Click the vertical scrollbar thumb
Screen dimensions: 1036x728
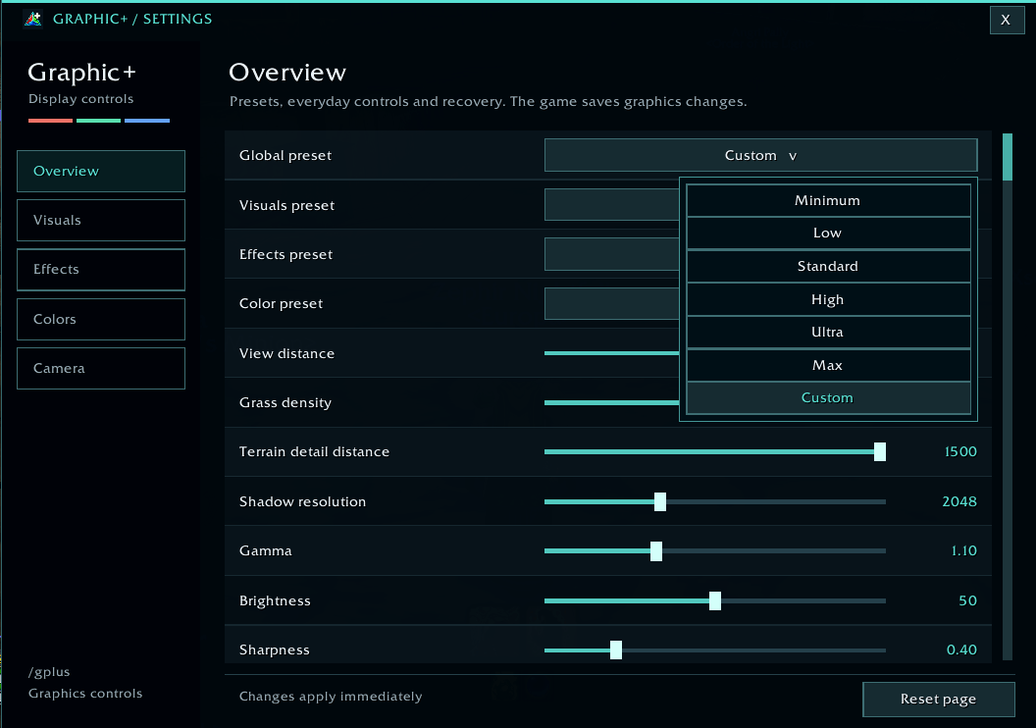[1007, 157]
